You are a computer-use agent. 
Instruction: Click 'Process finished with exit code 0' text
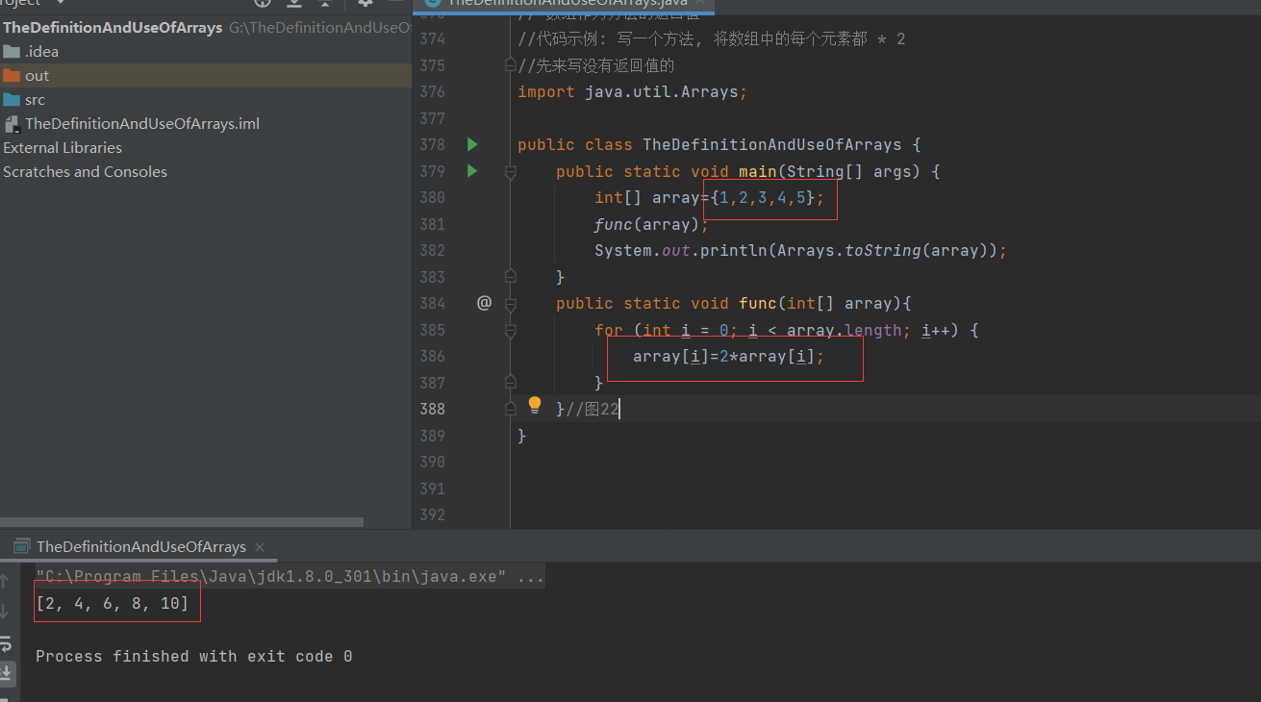tap(194, 657)
